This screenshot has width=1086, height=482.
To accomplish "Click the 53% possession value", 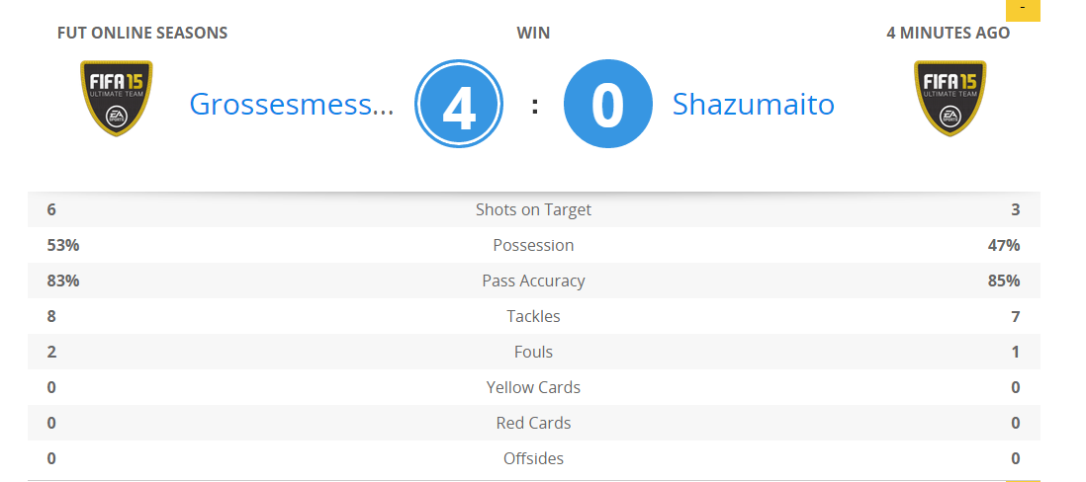I will click(63, 246).
